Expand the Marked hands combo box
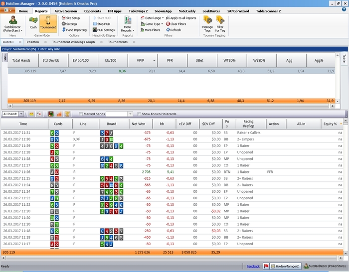349x272 pixels. point(130,114)
